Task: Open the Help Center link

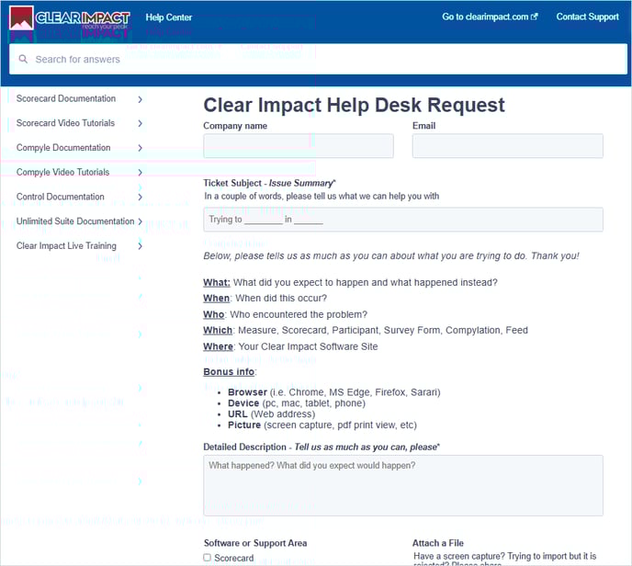Action: (168, 17)
